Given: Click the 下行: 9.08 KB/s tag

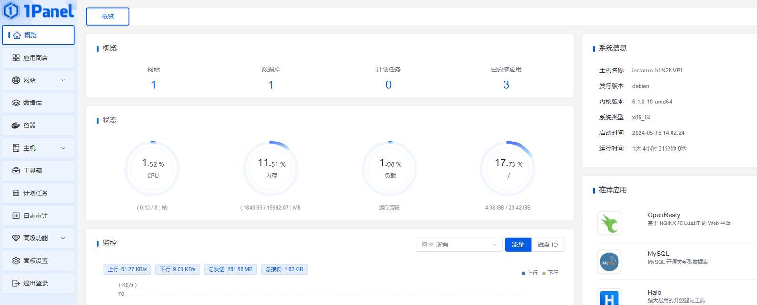Looking at the screenshot, I should click(x=178, y=269).
